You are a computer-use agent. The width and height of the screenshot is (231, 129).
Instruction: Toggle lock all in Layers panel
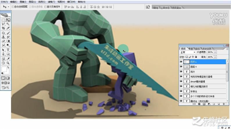[196, 57]
